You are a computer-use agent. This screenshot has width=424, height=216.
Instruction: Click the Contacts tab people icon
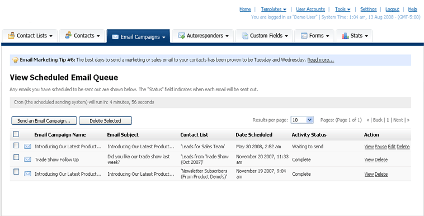pos(68,35)
